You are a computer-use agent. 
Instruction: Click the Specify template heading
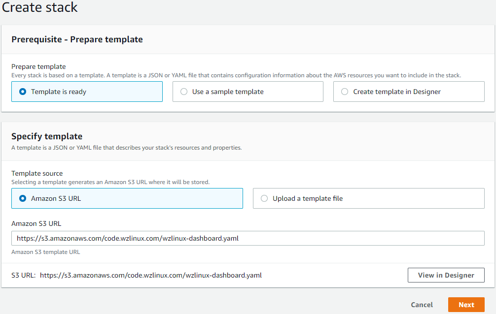pyautogui.click(x=47, y=136)
